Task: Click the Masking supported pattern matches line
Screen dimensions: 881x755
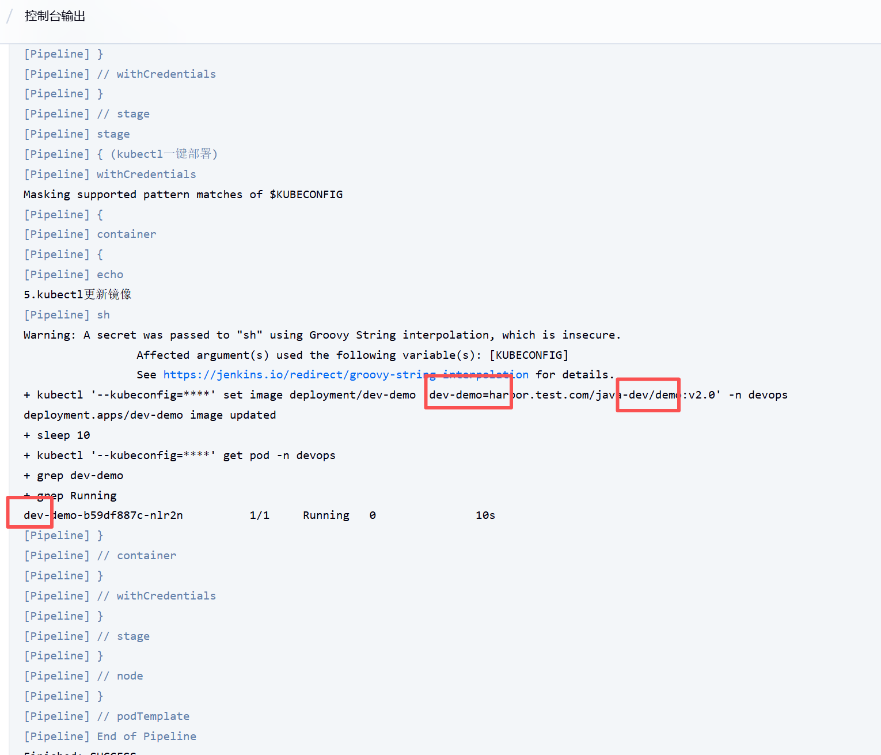Action: [183, 195]
